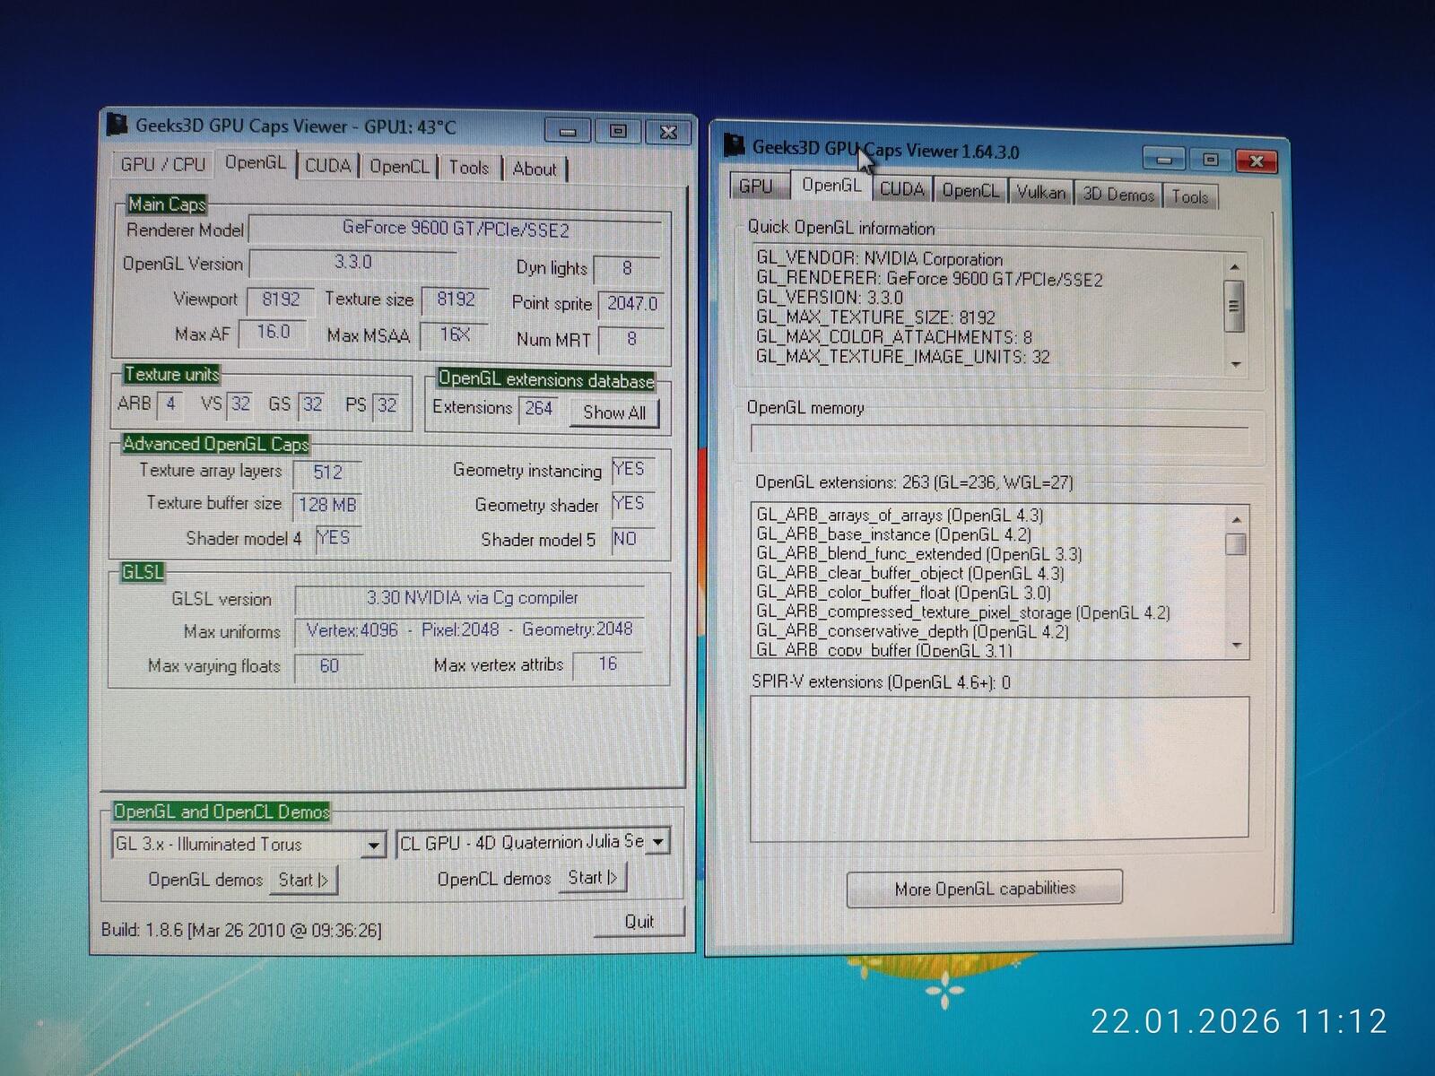Select the Tools tab in GPU1 window

(469, 168)
